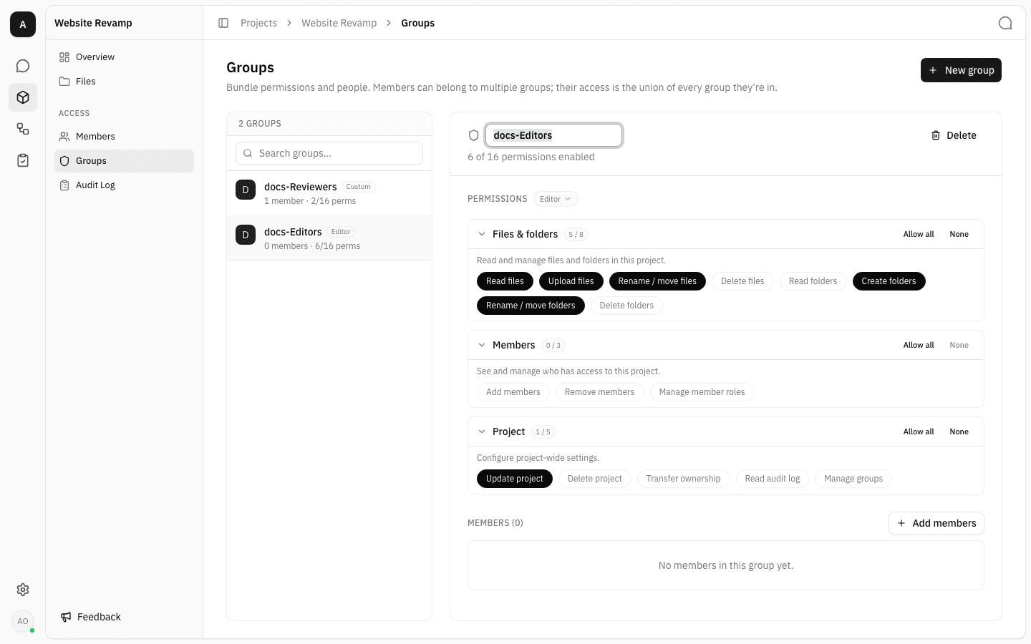The height and width of the screenshot is (644, 1031).
Task: Click the Search groups field
Action: (x=329, y=153)
